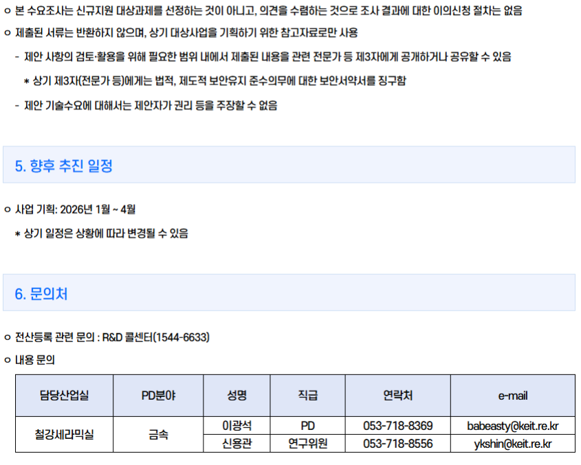Click the '철강세라믹실' table cell
Viewport: 581px width, 465px height.
[x=64, y=435]
